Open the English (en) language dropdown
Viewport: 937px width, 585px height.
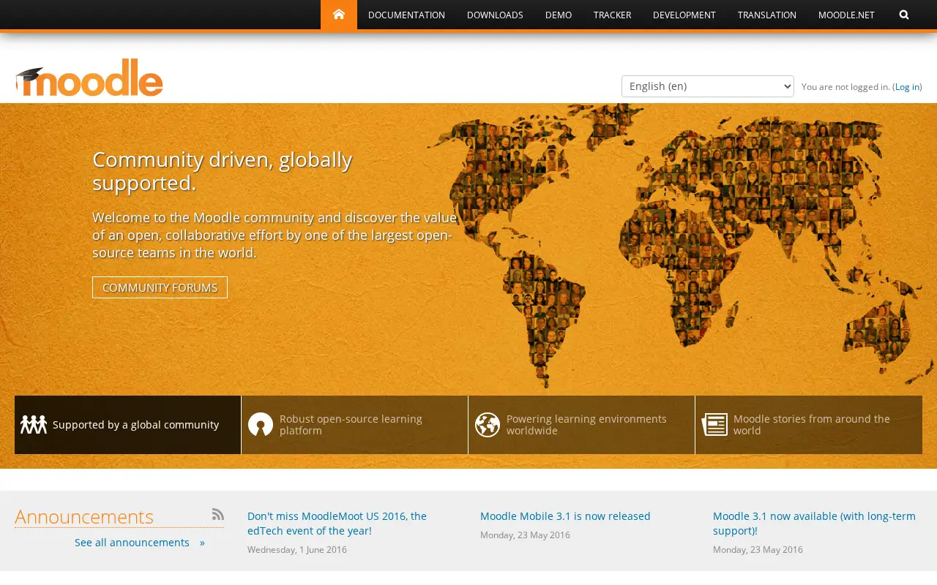click(708, 86)
